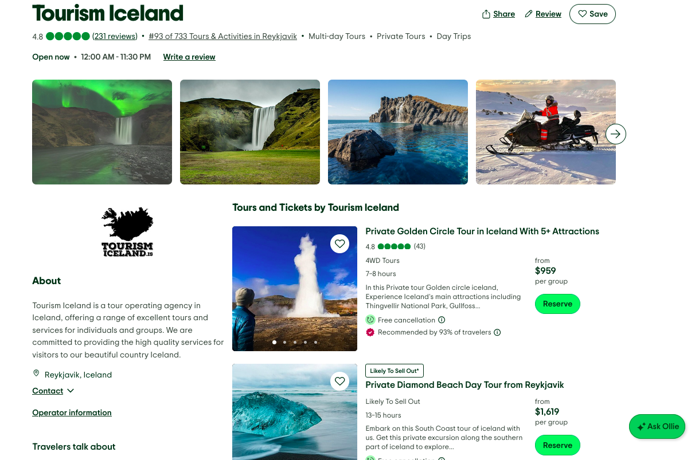Advance photo carousel with arrow button
The image size is (699, 460).
[x=616, y=134]
